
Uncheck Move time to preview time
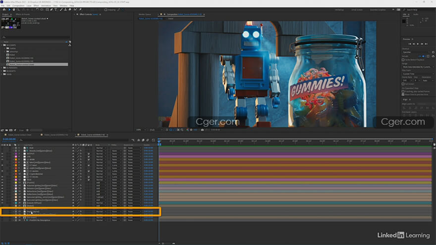403,95
